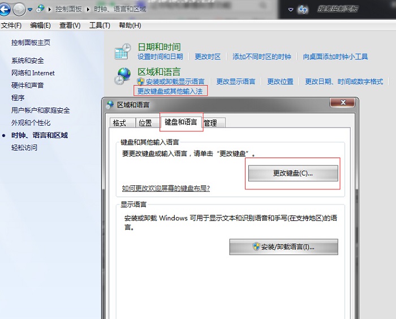Open 网络和 Internet category

[33, 73]
